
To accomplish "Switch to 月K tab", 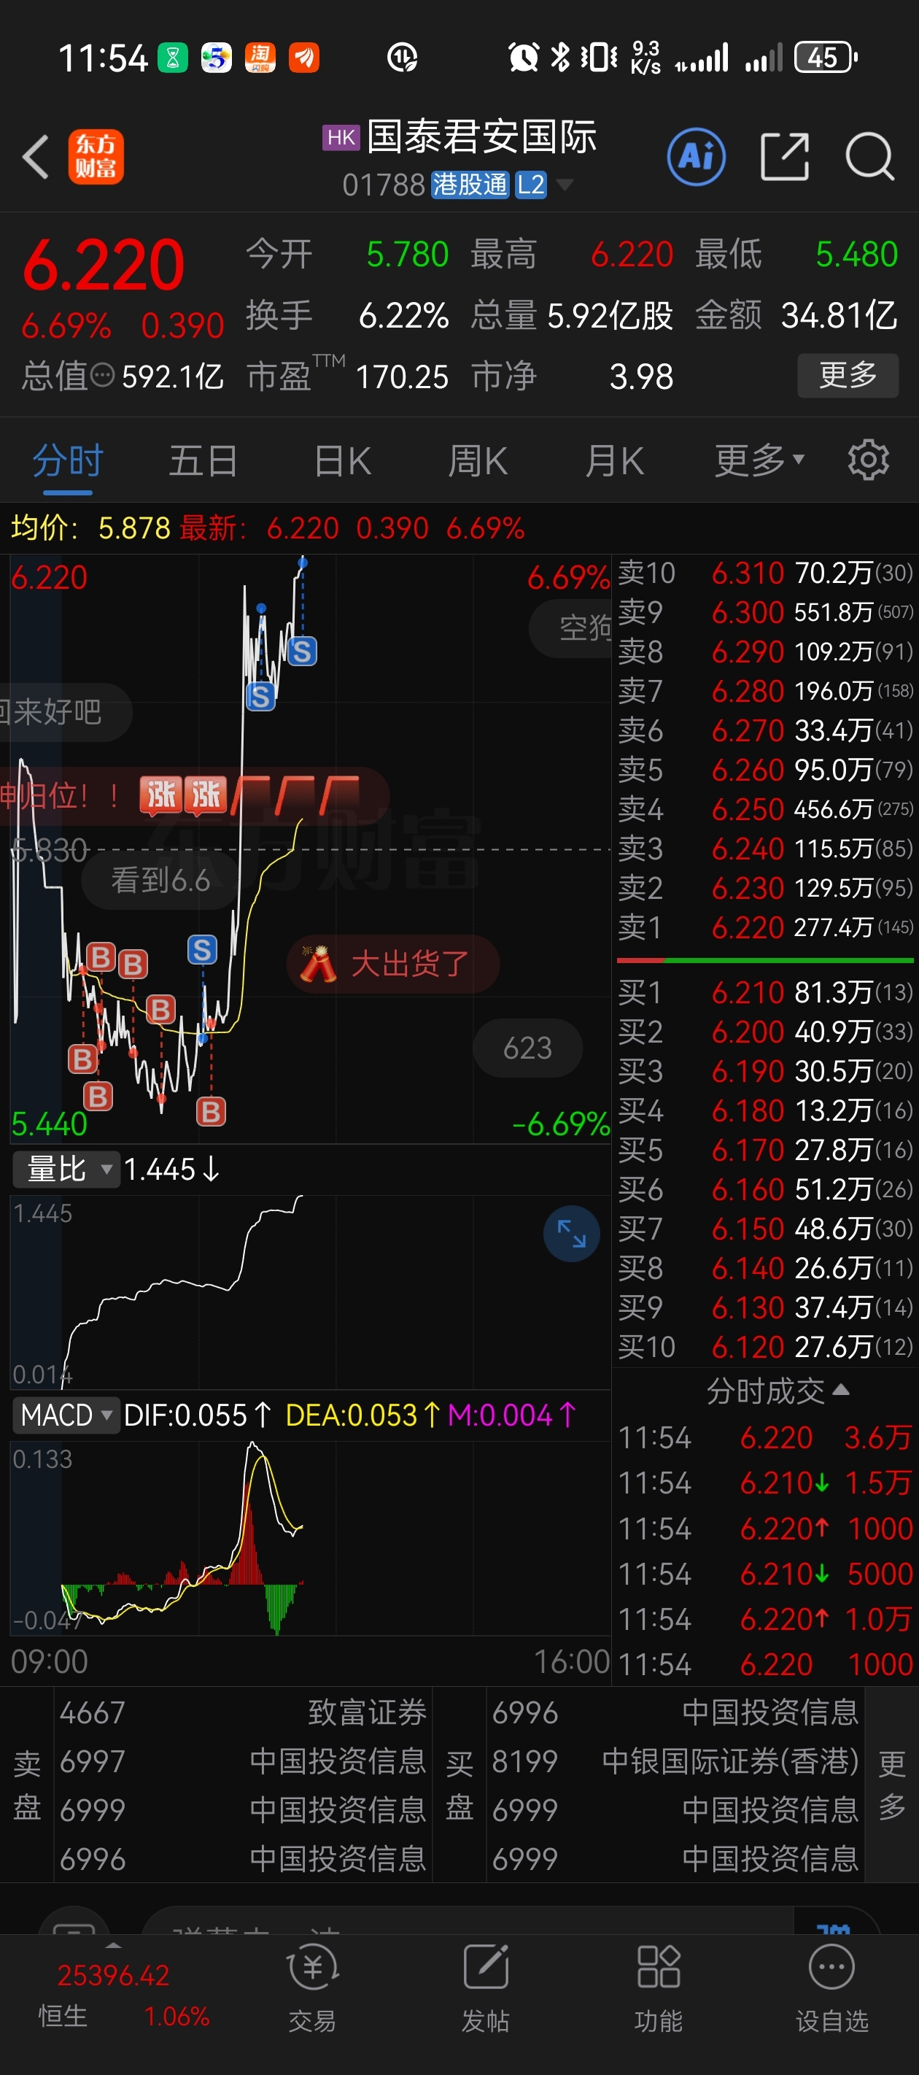I will 613,461.
